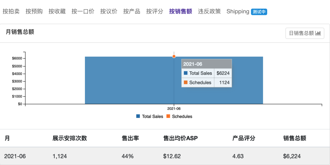330x165 pixels.
Task: Click the active 按销售额 tab
Action: point(181,11)
